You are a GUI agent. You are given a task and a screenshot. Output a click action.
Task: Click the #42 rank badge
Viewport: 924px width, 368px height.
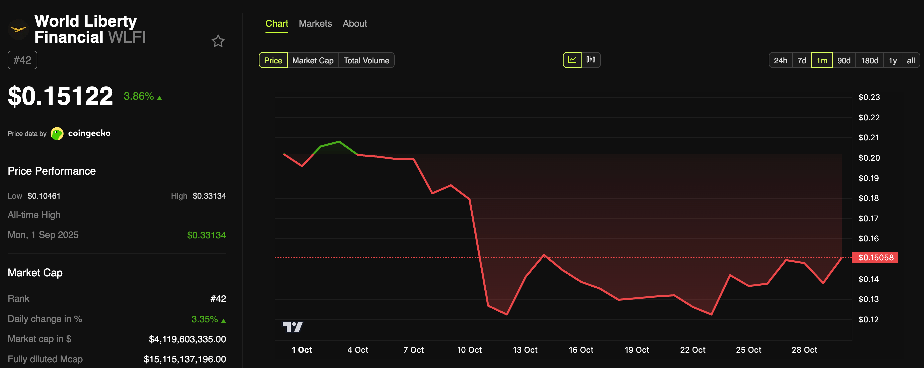coord(22,60)
